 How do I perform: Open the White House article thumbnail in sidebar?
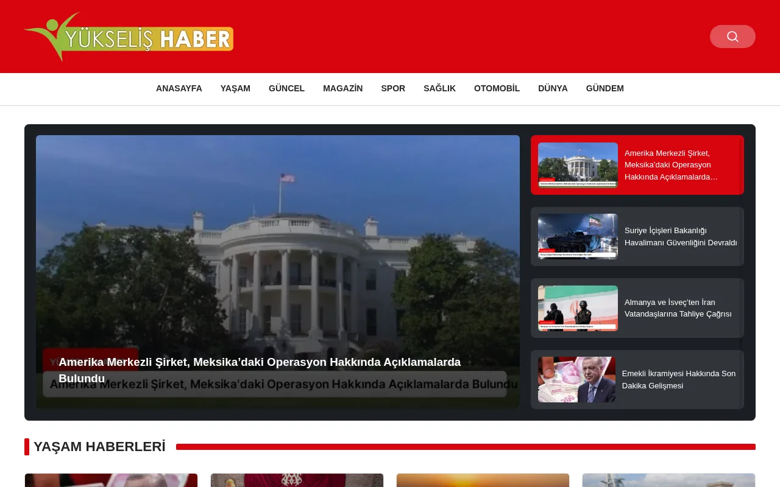[578, 165]
